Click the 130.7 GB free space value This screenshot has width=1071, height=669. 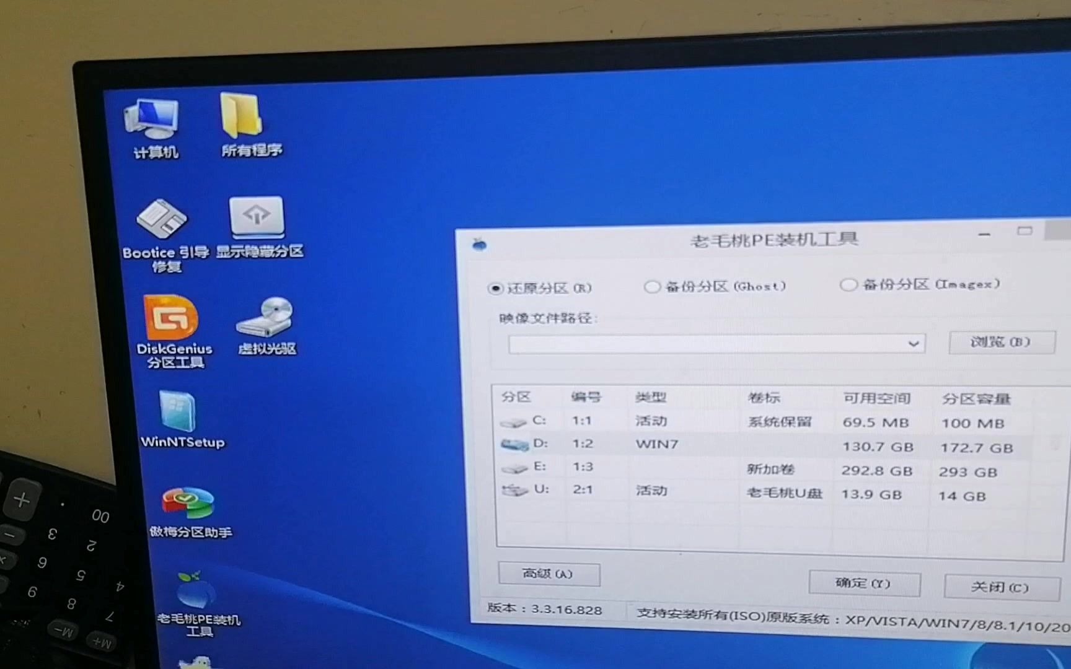tap(878, 447)
